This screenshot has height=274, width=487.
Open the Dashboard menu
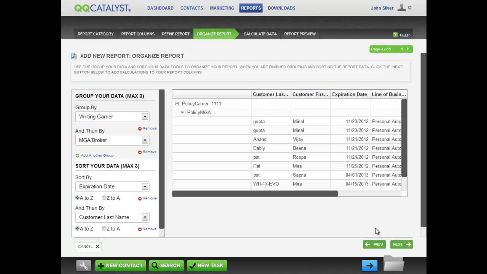point(160,8)
